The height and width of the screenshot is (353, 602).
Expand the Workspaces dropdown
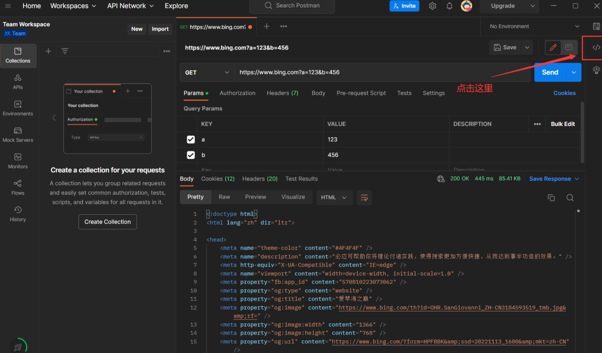click(x=73, y=6)
